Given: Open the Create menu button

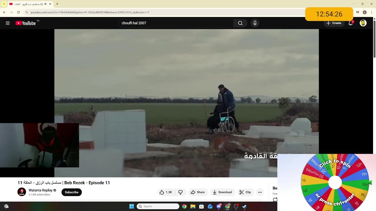Looking at the screenshot, I should (x=334, y=23).
